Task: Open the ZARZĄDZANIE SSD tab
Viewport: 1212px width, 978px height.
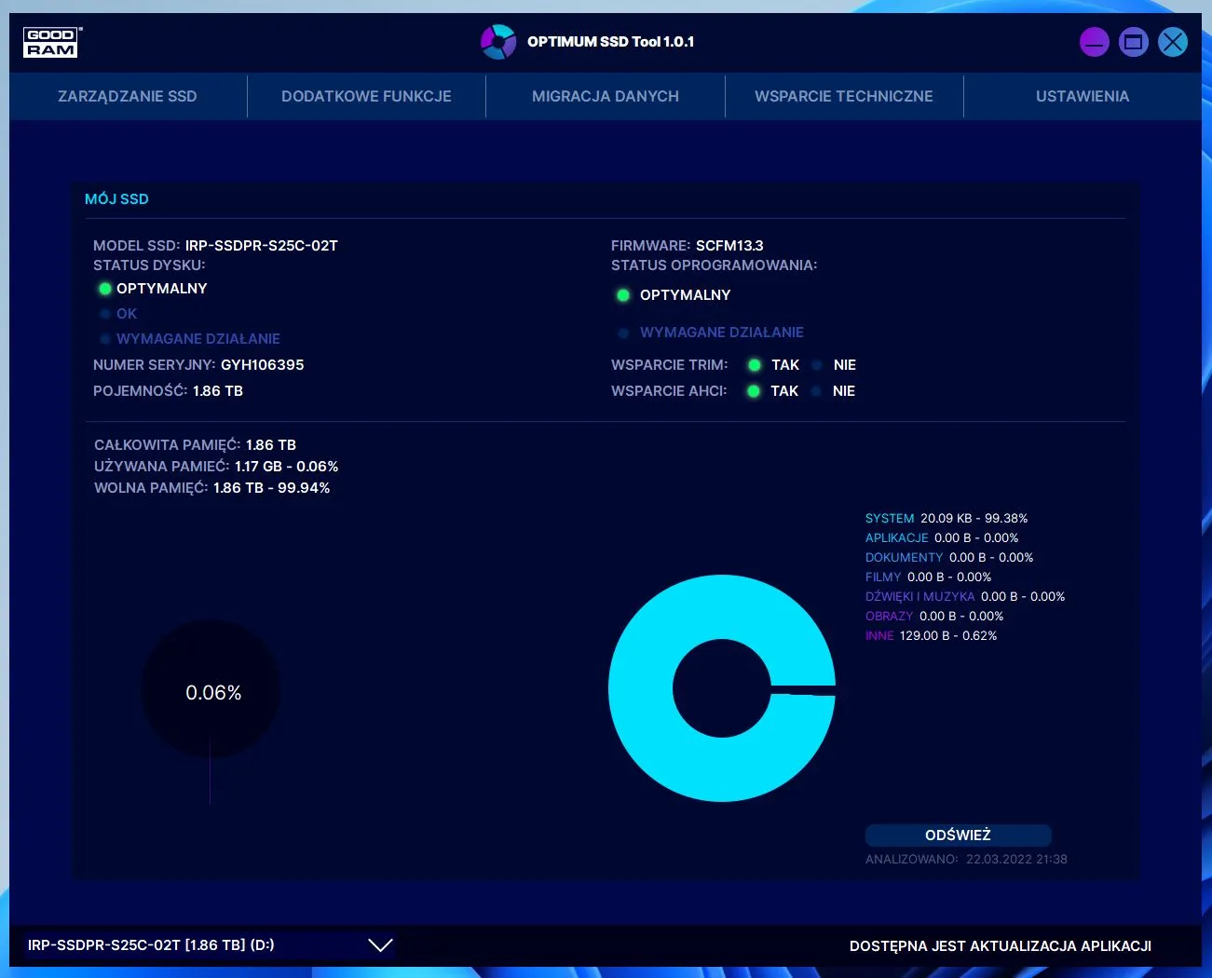Action: coord(128,96)
